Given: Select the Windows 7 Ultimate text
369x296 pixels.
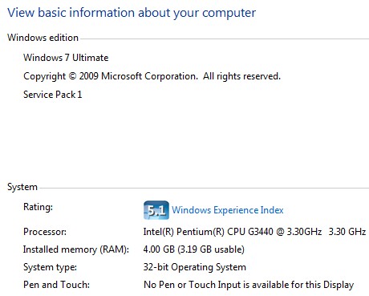Looking at the screenshot, I should coord(66,58).
